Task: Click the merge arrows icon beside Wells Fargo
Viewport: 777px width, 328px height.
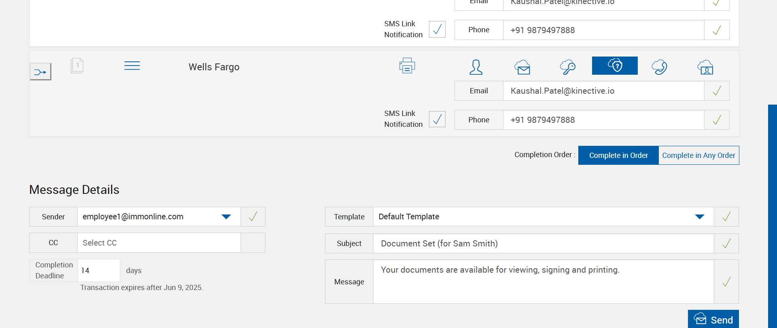Action: tap(40, 72)
